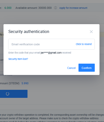Close the Security authentication dialog
Screen dimensions: 104x122
(91, 32)
